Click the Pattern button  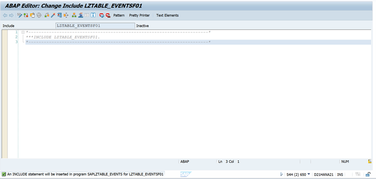pos(119,15)
